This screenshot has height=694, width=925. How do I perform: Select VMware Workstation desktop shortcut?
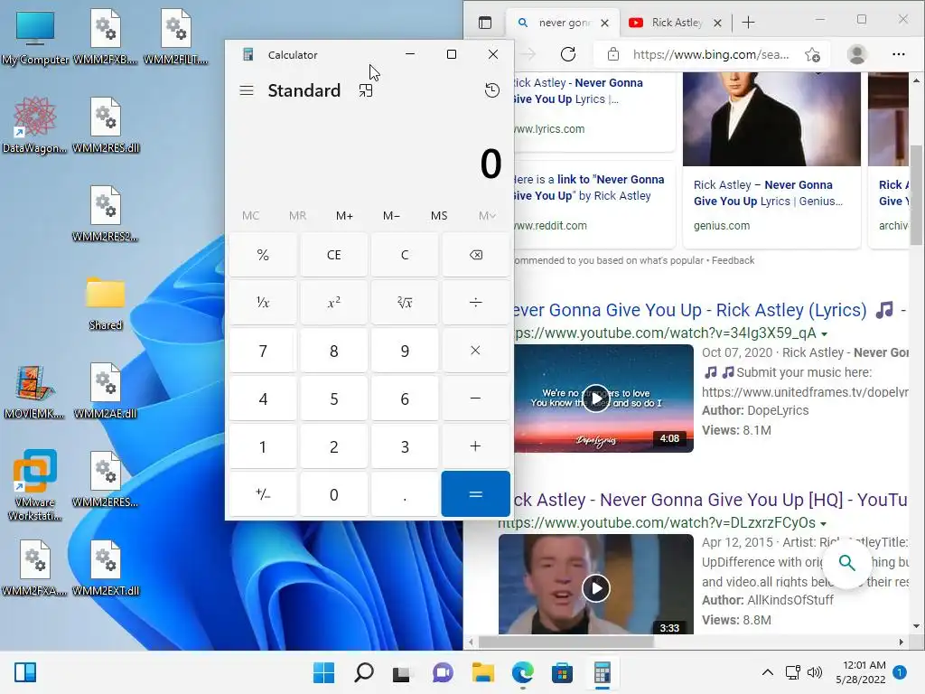click(35, 485)
